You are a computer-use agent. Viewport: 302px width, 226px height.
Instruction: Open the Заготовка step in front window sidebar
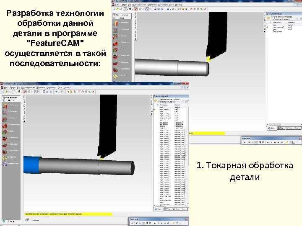(x=11, y=105)
